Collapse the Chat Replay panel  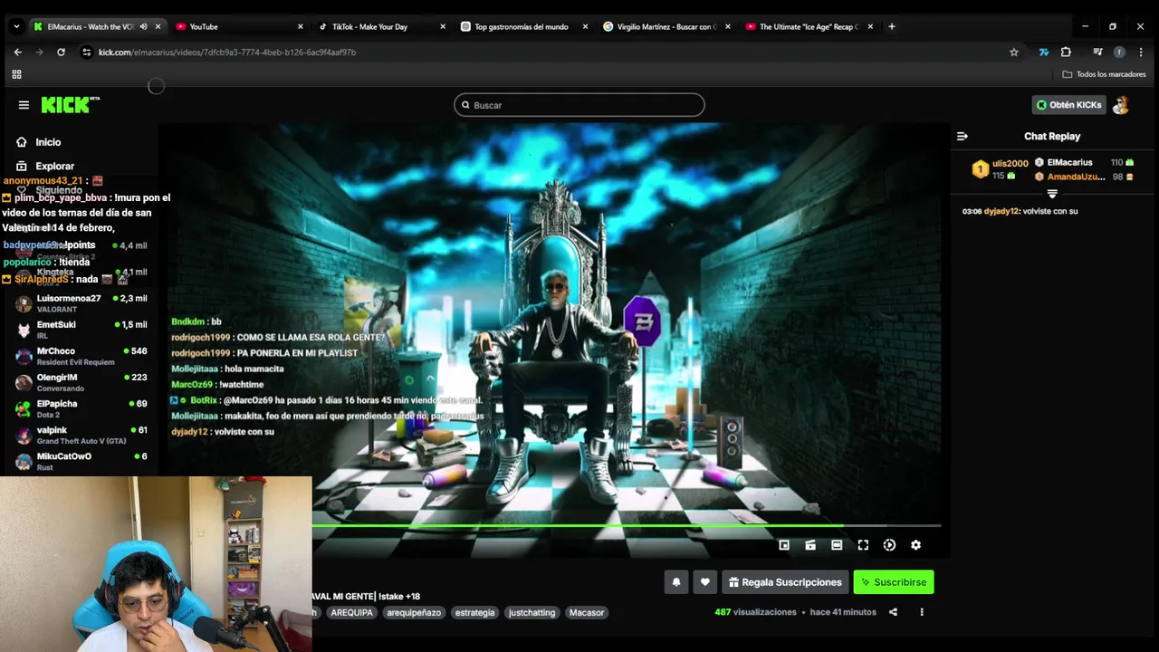(963, 136)
